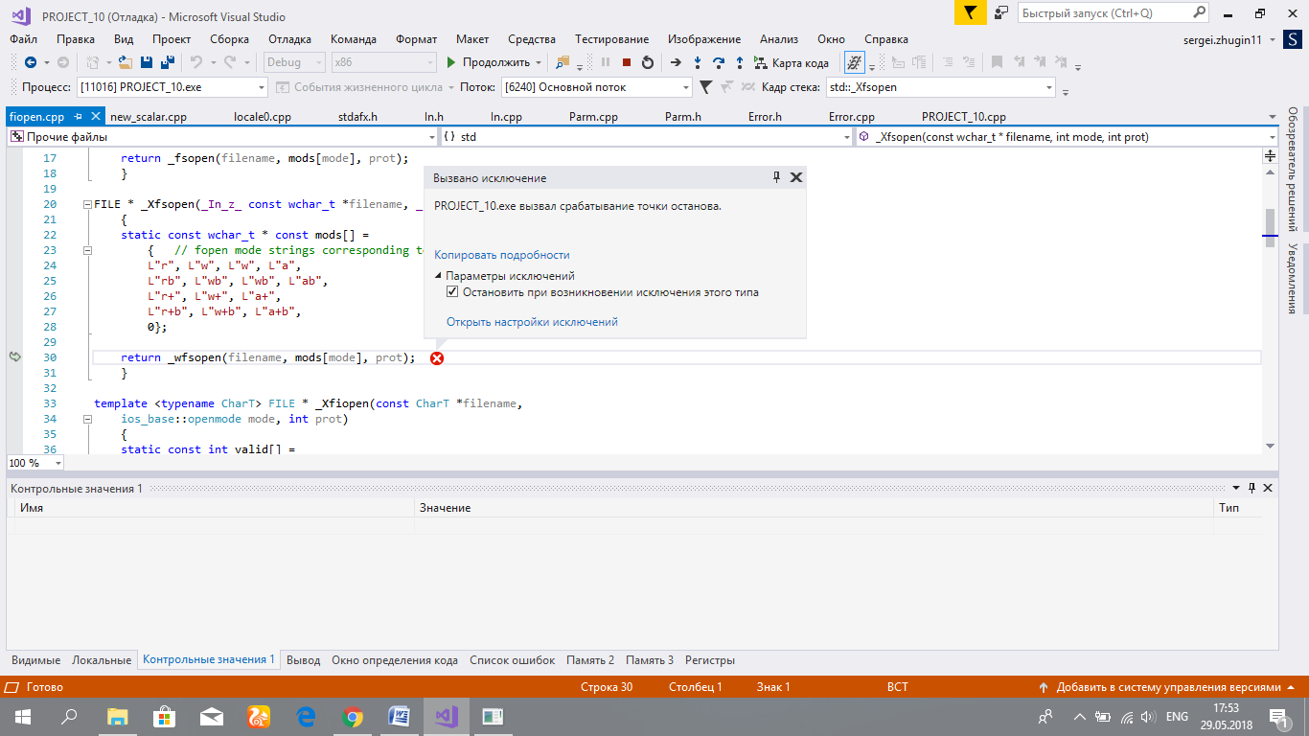This screenshot has width=1309, height=736.
Task: Close the exception popup
Action: click(795, 177)
